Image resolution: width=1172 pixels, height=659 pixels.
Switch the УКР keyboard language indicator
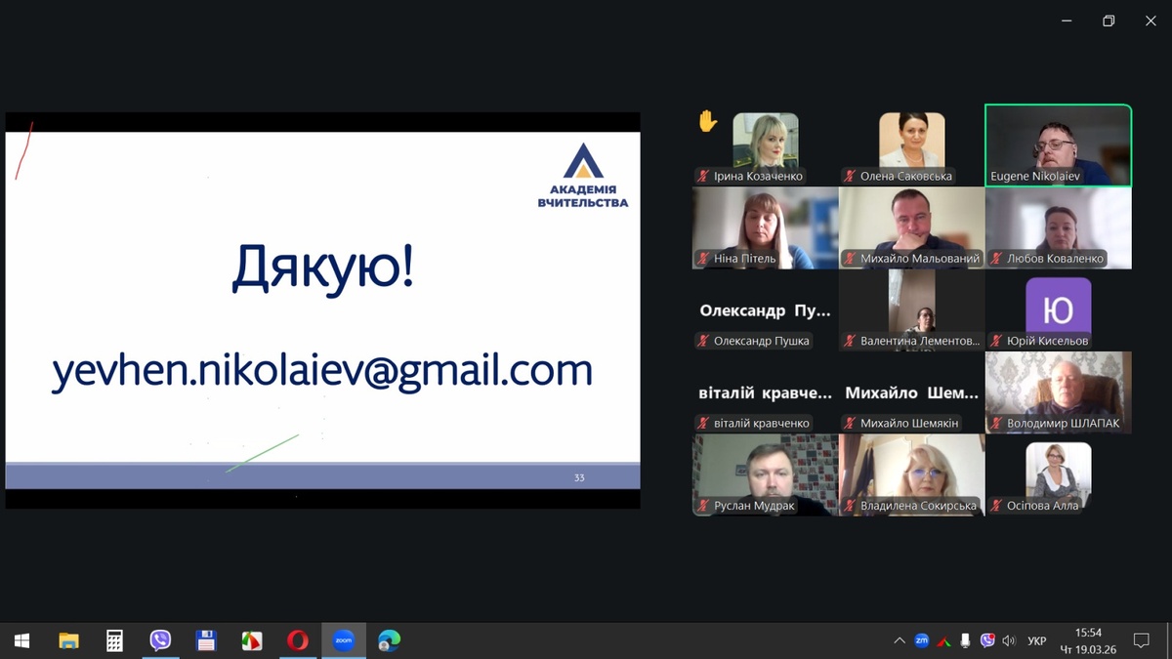click(x=1036, y=641)
